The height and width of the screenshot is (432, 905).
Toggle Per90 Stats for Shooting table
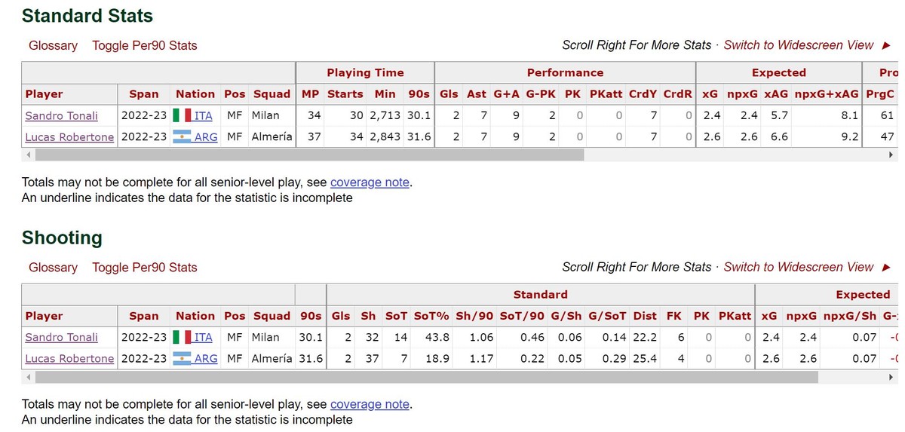[144, 267]
